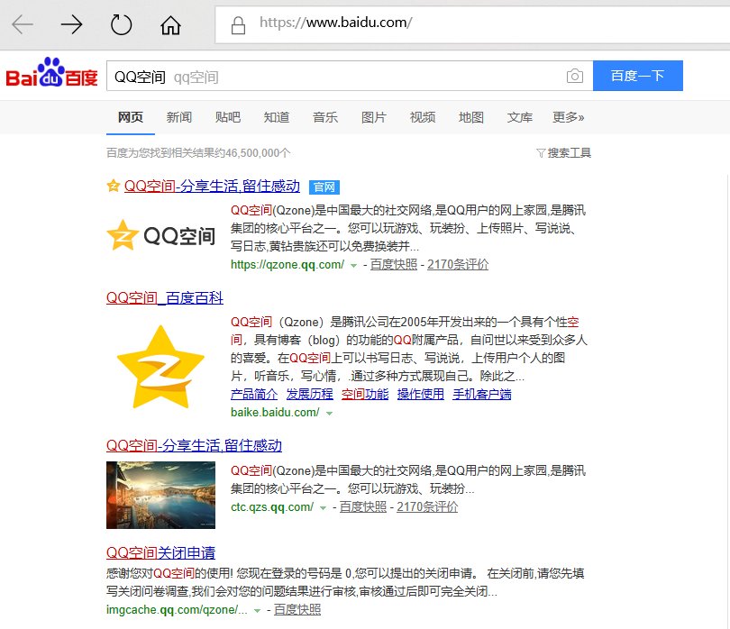Viewport: 730px width, 629px height.
Task: Click the yellow star before the first result
Action: point(112,186)
